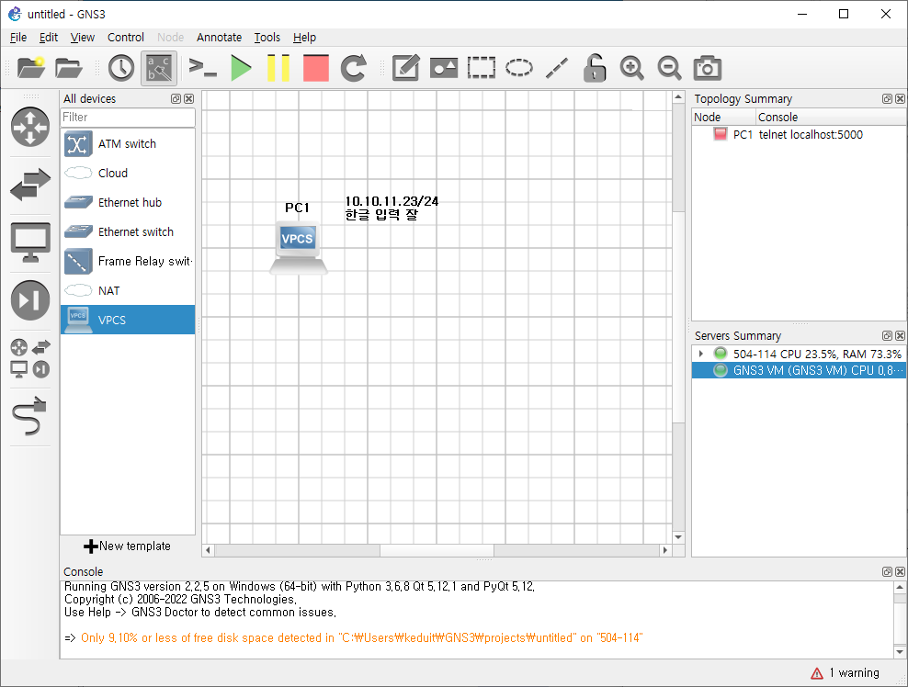Select the 10.10.11.23/24 note on canvas
Image resolution: width=908 pixels, height=687 pixels.
click(x=392, y=208)
